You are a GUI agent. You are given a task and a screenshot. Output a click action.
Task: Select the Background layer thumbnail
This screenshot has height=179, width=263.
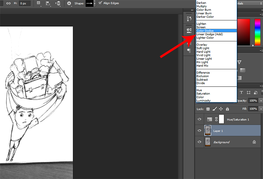coord(208,142)
